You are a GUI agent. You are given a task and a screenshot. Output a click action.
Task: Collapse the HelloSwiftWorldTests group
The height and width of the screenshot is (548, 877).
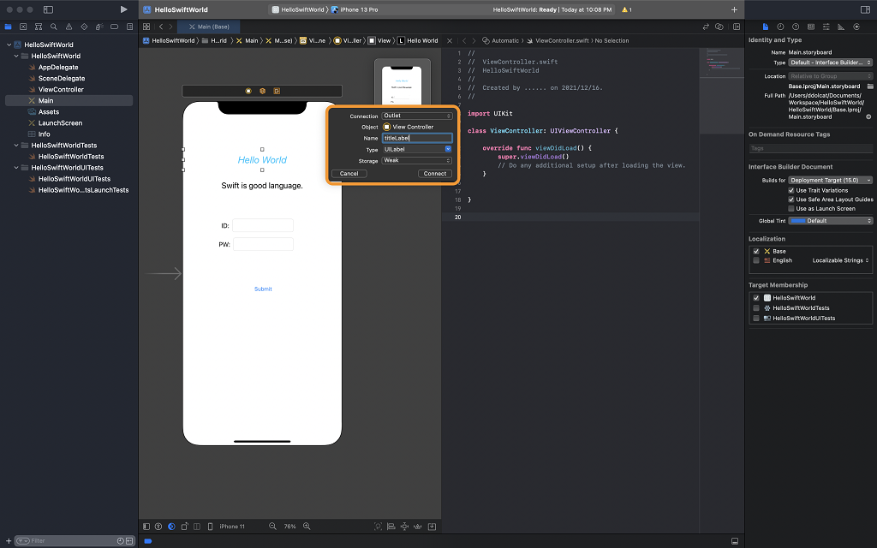click(18, 146)
